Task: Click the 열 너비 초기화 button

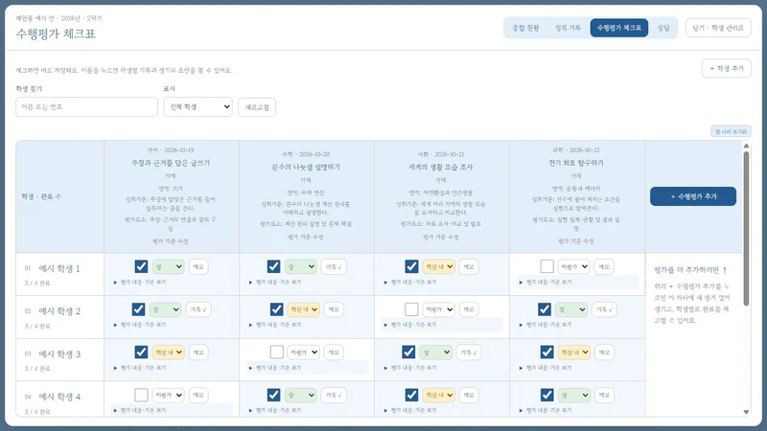Action: tap(731, 131)
